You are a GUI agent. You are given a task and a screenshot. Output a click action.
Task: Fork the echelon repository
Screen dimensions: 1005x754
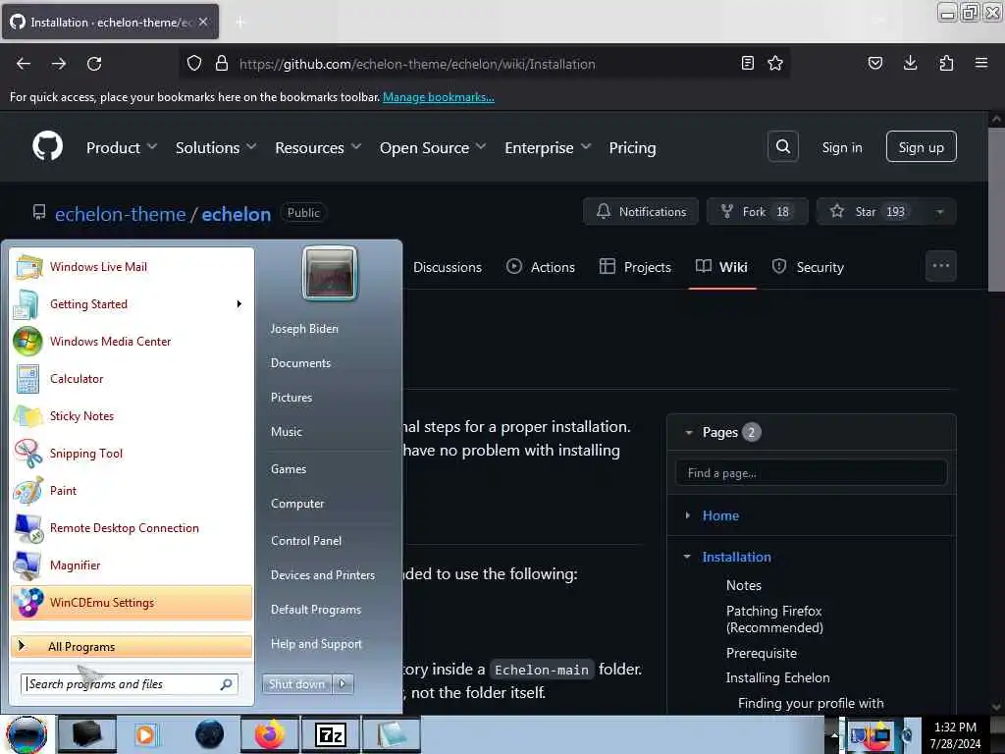coord(757,212)
